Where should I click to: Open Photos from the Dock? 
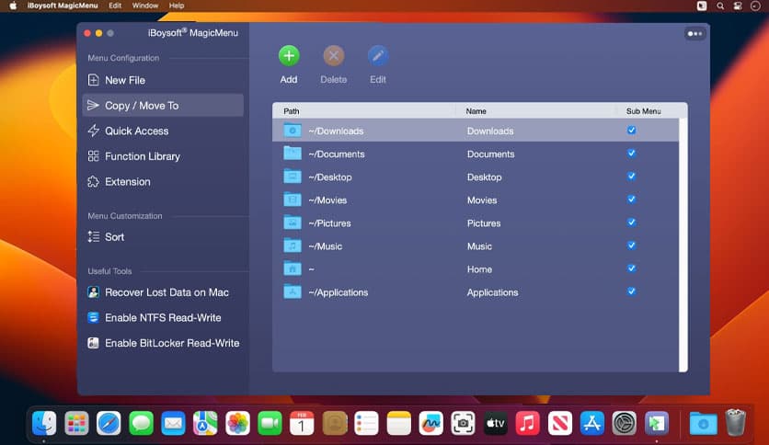point(237,423)
